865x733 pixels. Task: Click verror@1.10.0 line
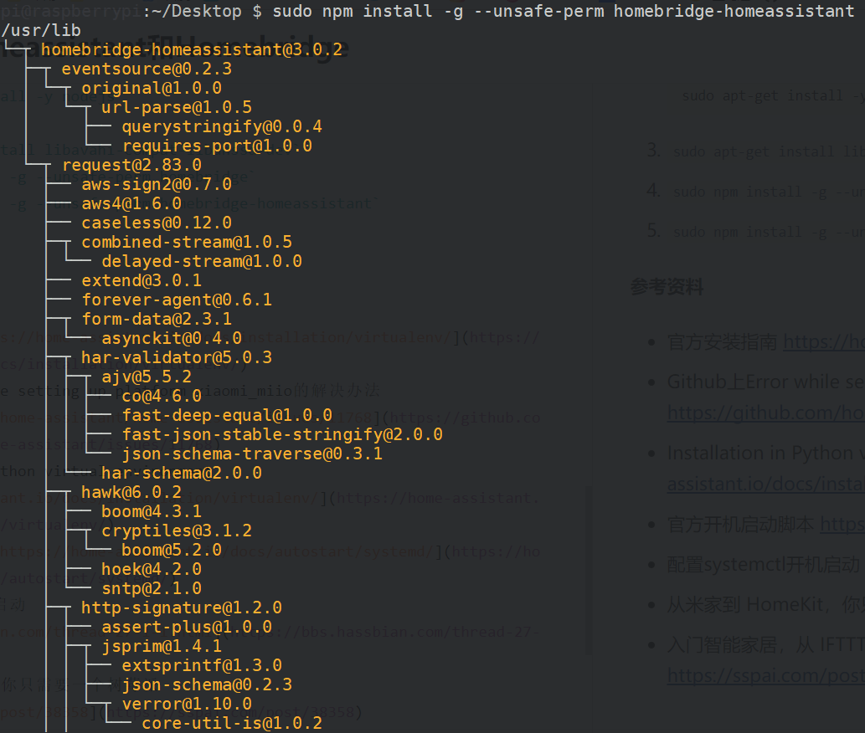187,704
